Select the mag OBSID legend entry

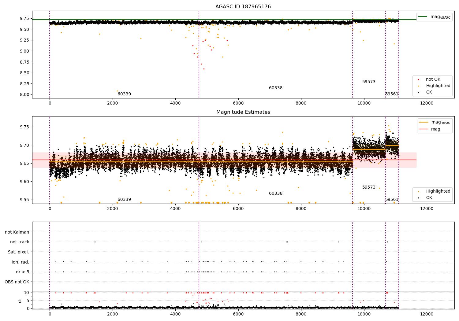(441, 122)
